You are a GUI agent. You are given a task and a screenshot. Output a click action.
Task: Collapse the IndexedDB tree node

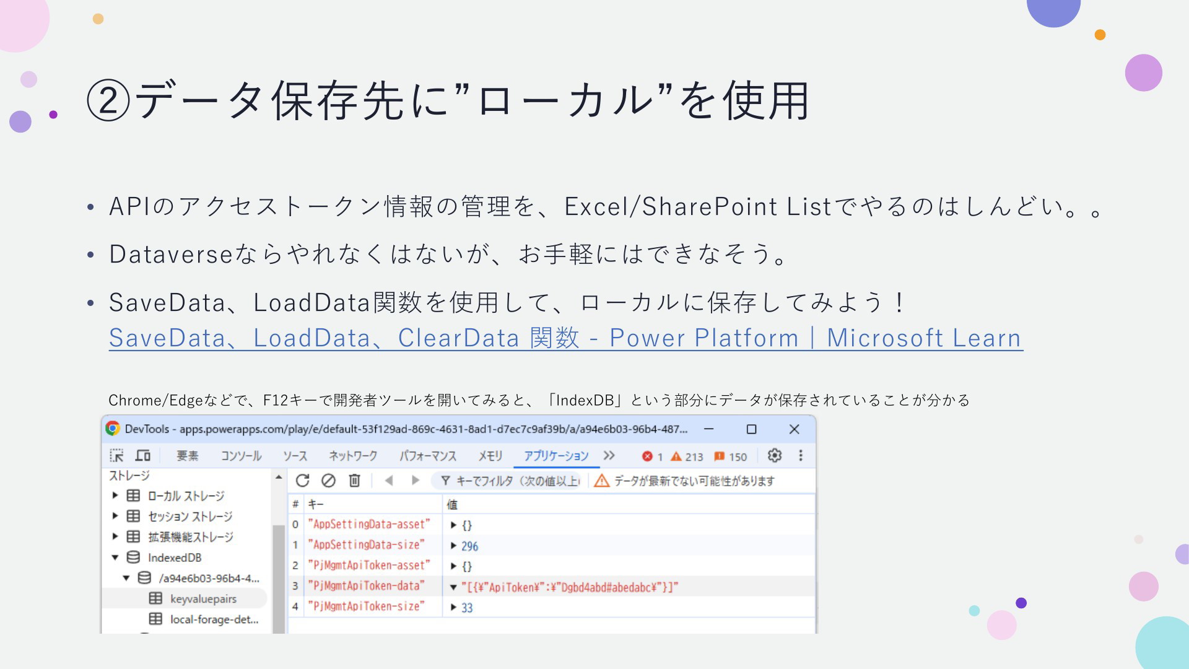(115, 557)
